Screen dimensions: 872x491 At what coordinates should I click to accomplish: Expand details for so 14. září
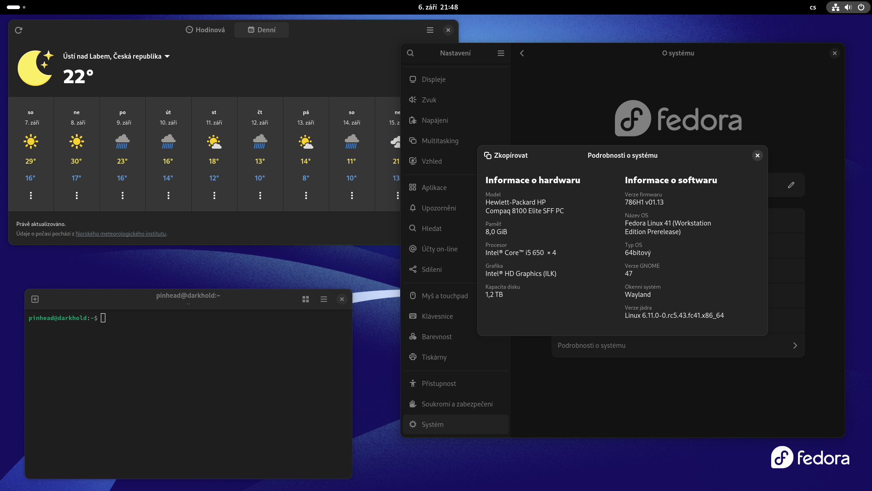352,195
